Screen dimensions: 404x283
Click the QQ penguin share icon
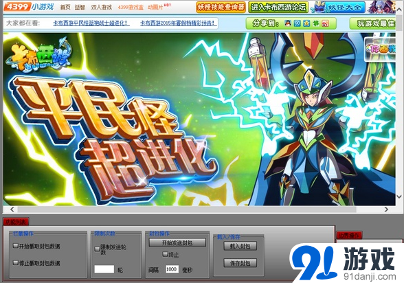click(x=288, y=23)
